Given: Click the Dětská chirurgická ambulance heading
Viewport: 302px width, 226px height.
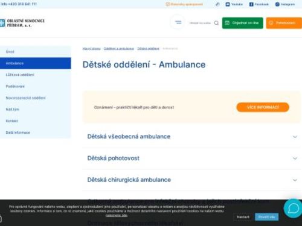Looking at the screenshot, I should 129,180.
